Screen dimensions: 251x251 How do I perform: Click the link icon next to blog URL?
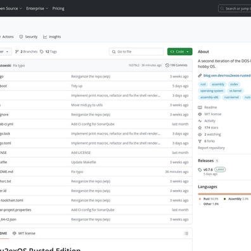pyautogui.click(x=200, y=75)
